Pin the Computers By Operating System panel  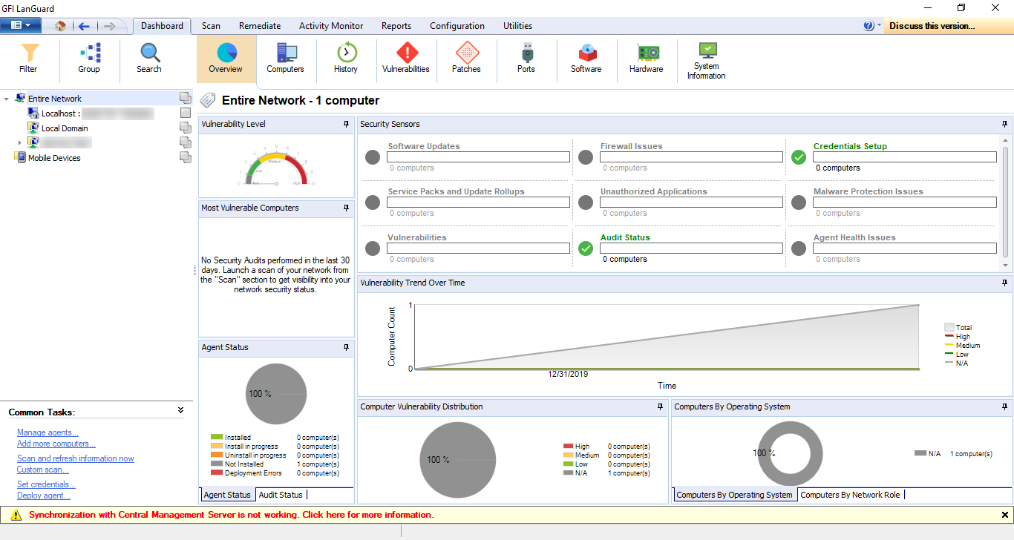(1004, 406)
